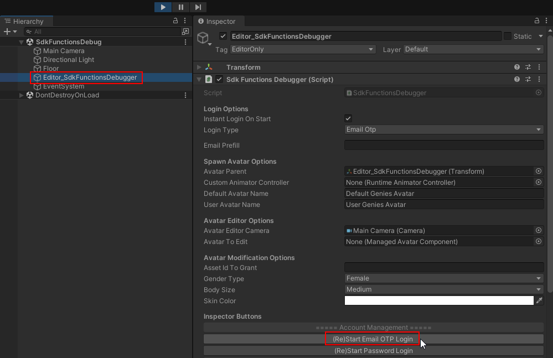
Task: Toggle the Instant Login On Start checkbox
Action: tap(348, 118)
